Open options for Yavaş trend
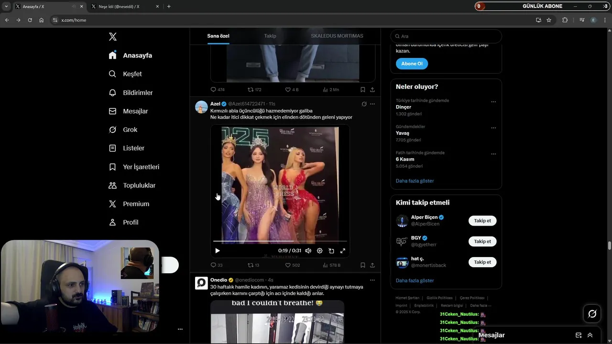612x344 pixels. [x=493, y=128]
